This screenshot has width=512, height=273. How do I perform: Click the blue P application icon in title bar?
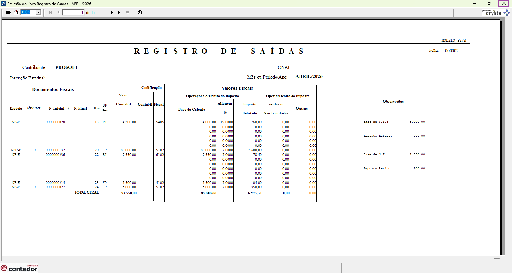pos(3,4)
